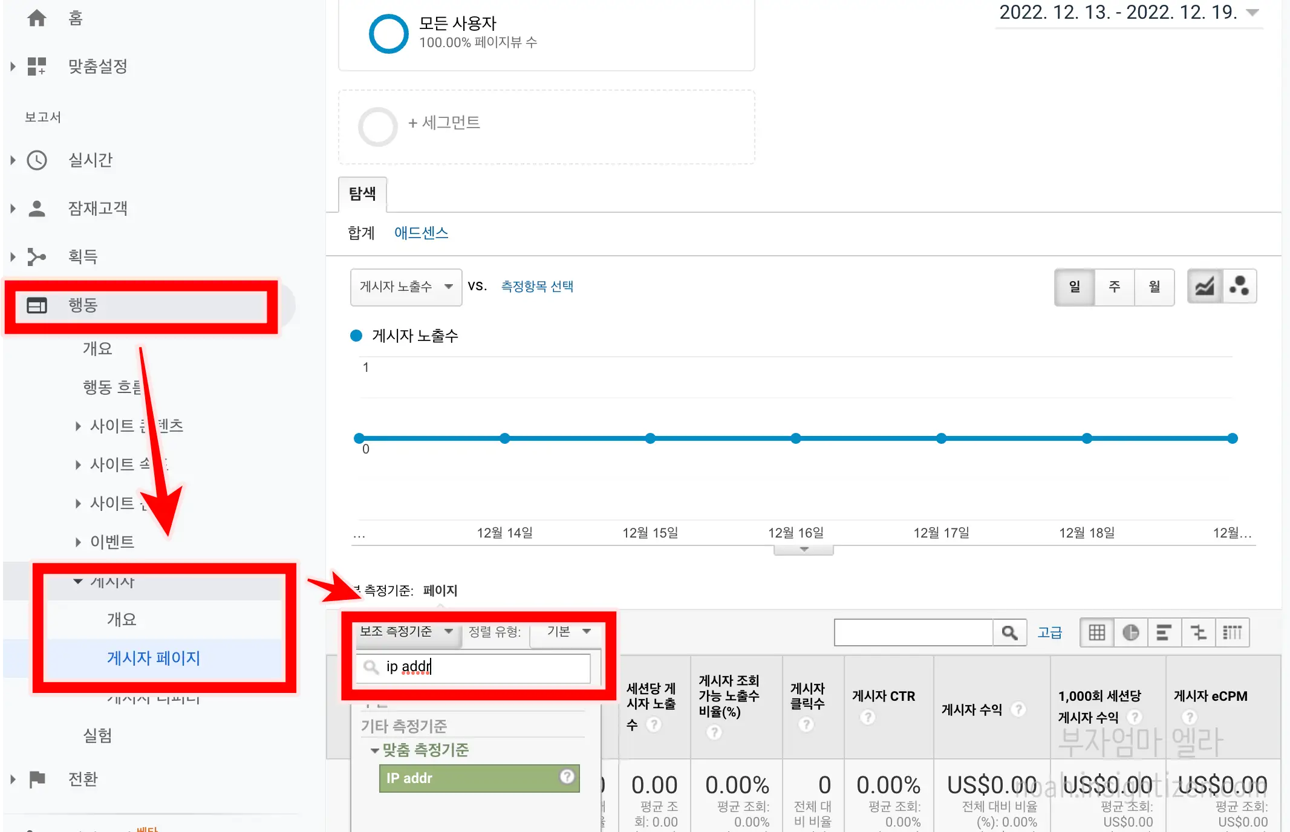Screen dimensions: 1290x832
Task: Switch to pie chart percentage view
Action: click(x=1130, y=632)
